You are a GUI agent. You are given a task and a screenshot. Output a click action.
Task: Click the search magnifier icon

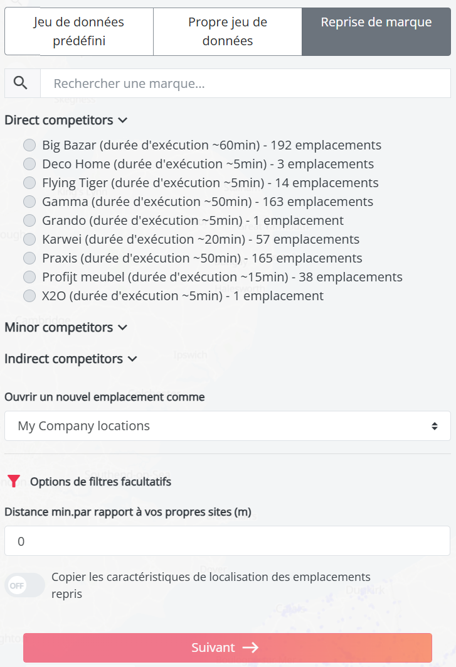point(21,84)
